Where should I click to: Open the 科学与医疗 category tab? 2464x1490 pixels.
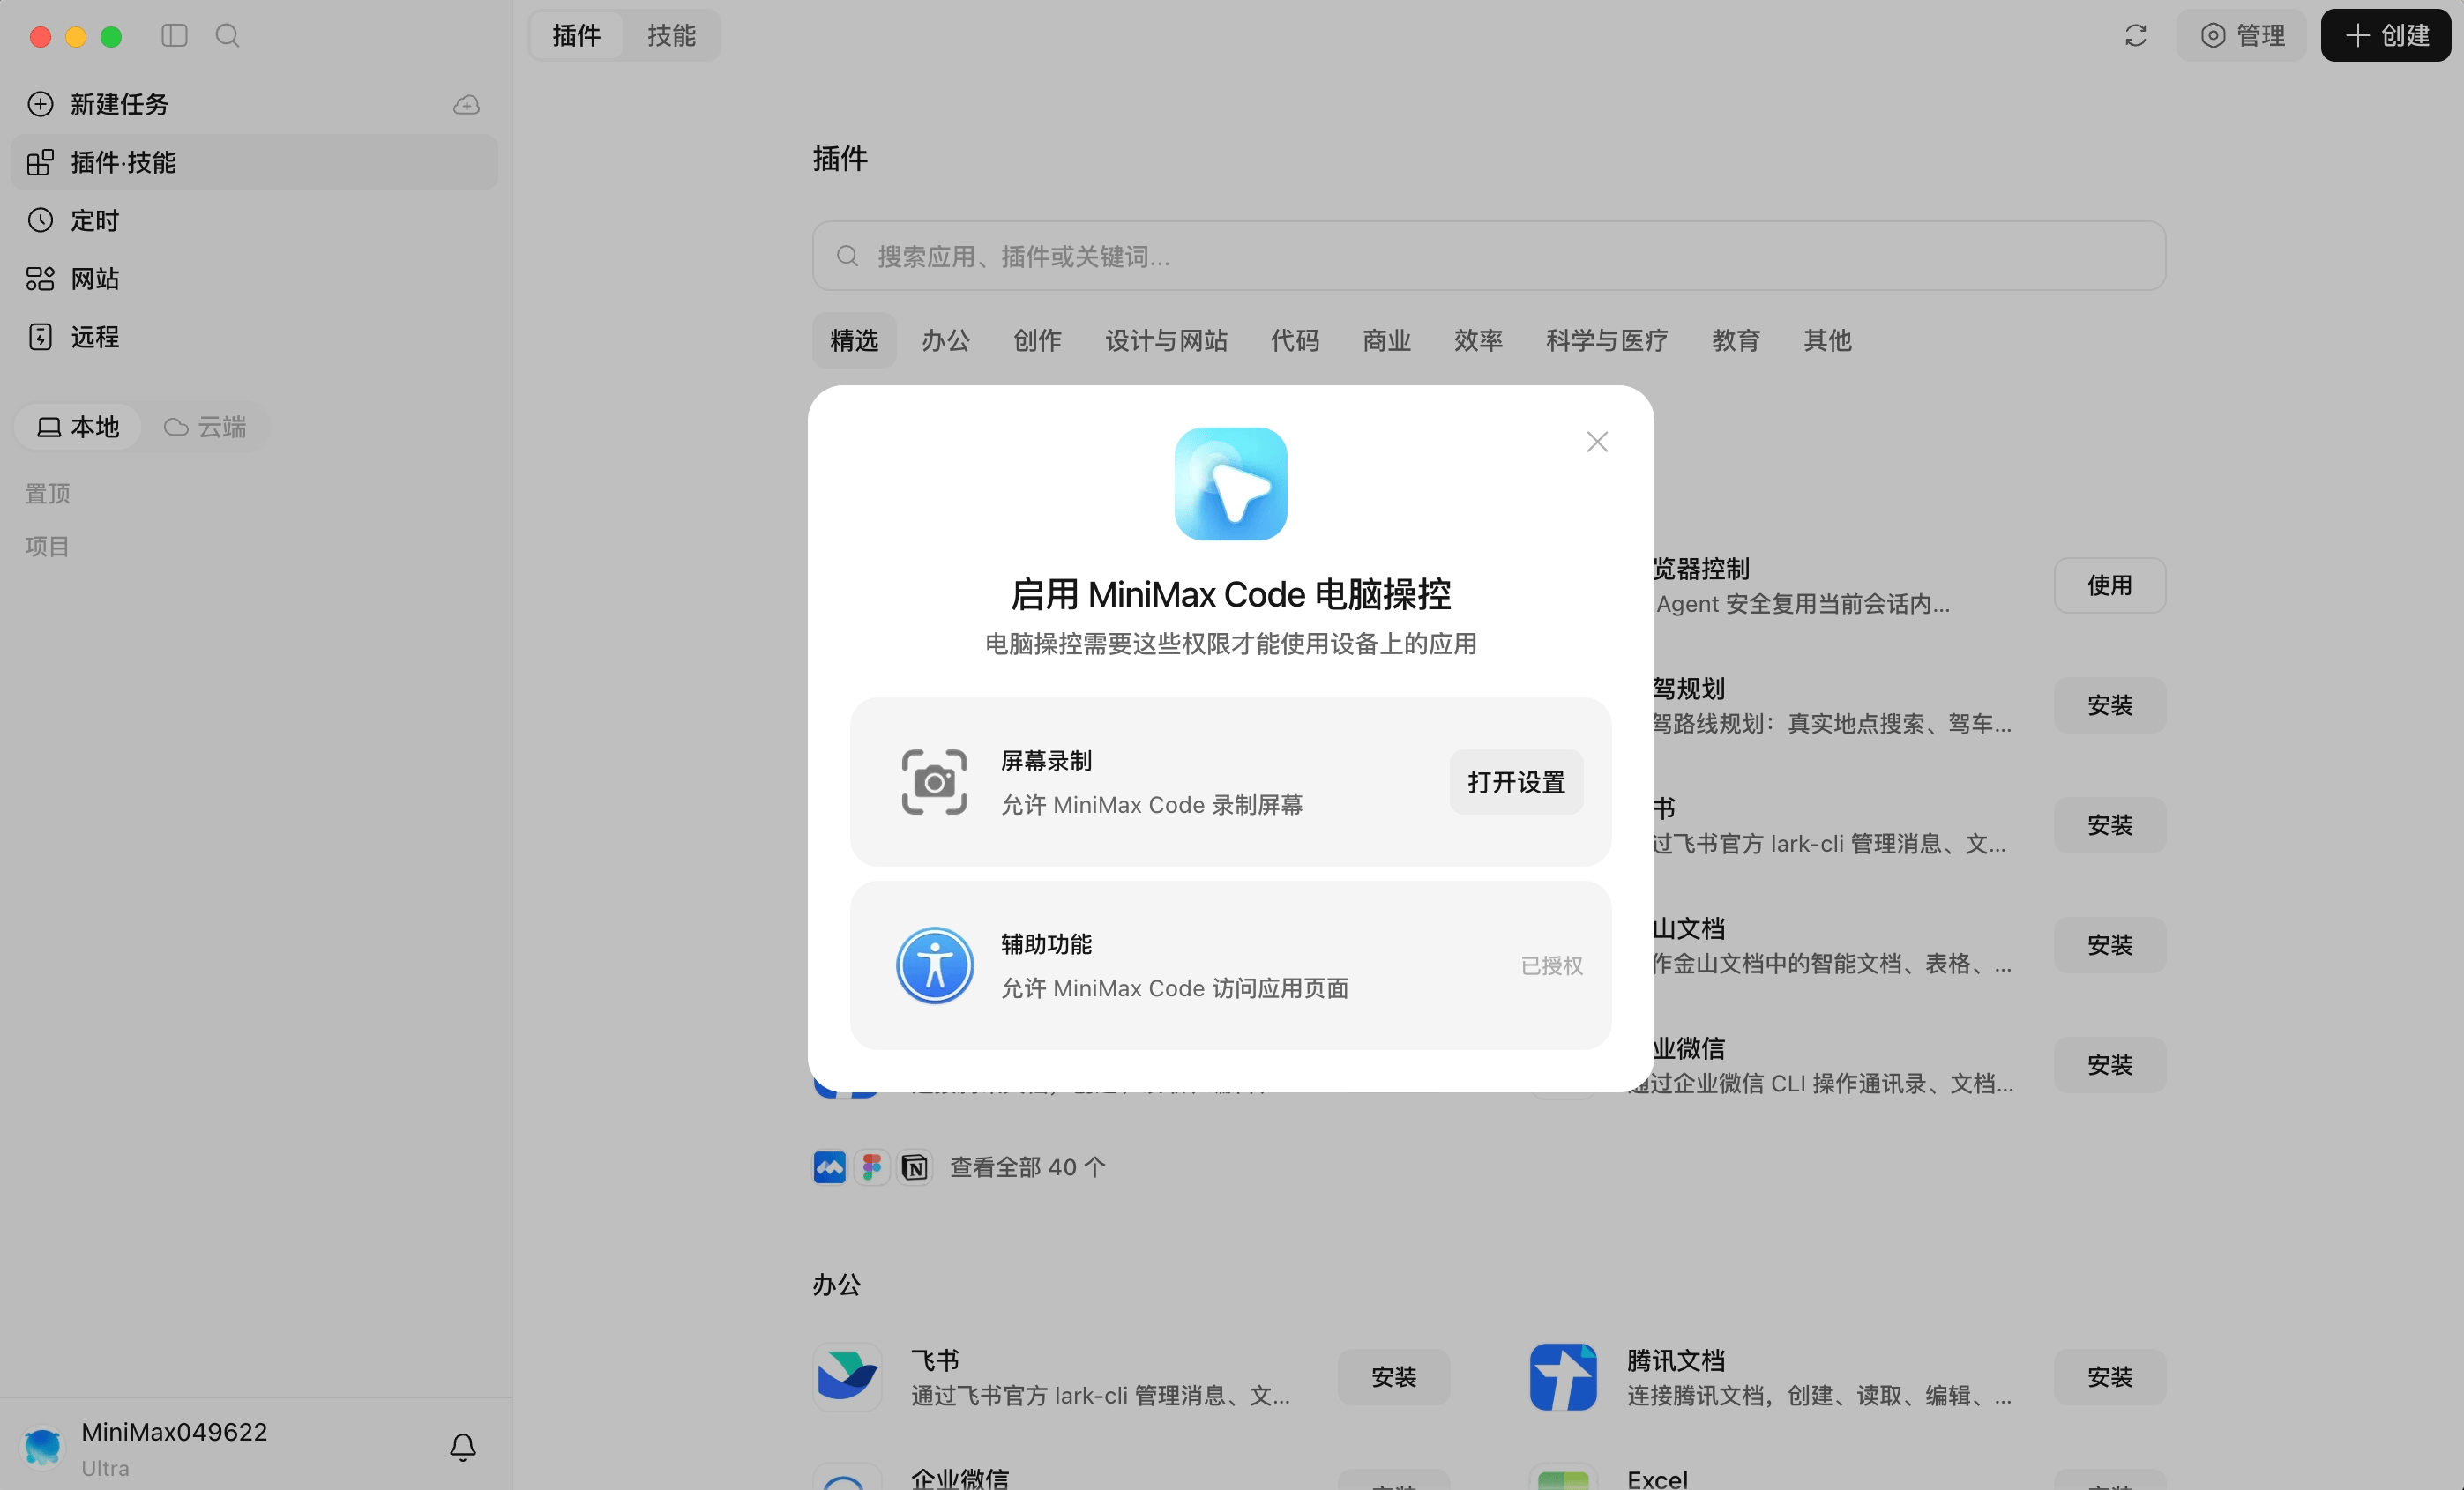click(x=1606, y=340)
